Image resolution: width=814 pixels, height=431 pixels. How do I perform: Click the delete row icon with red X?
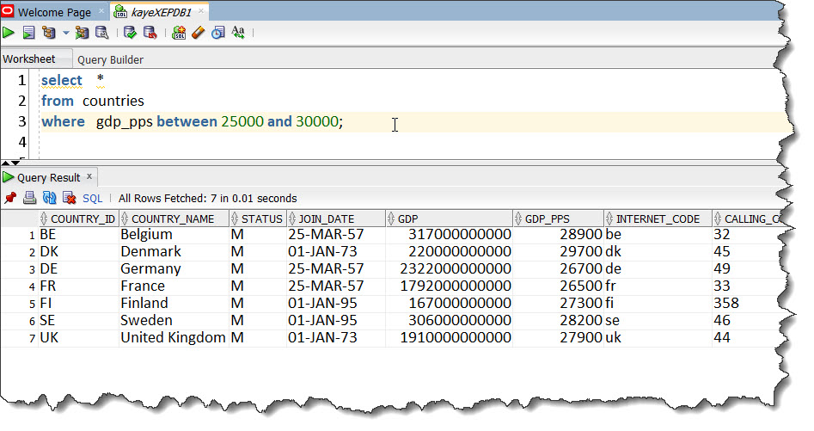point(69,198)
